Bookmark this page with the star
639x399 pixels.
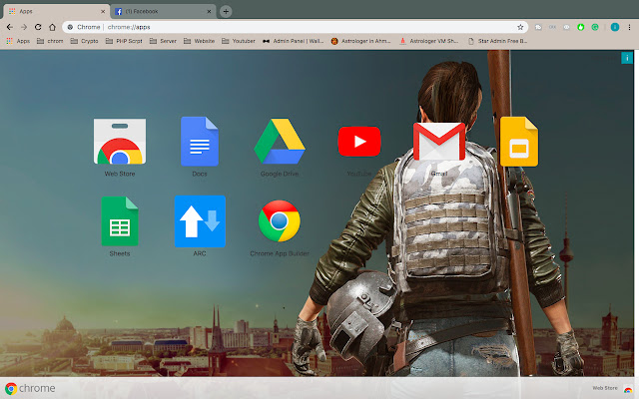click(520, 27)
